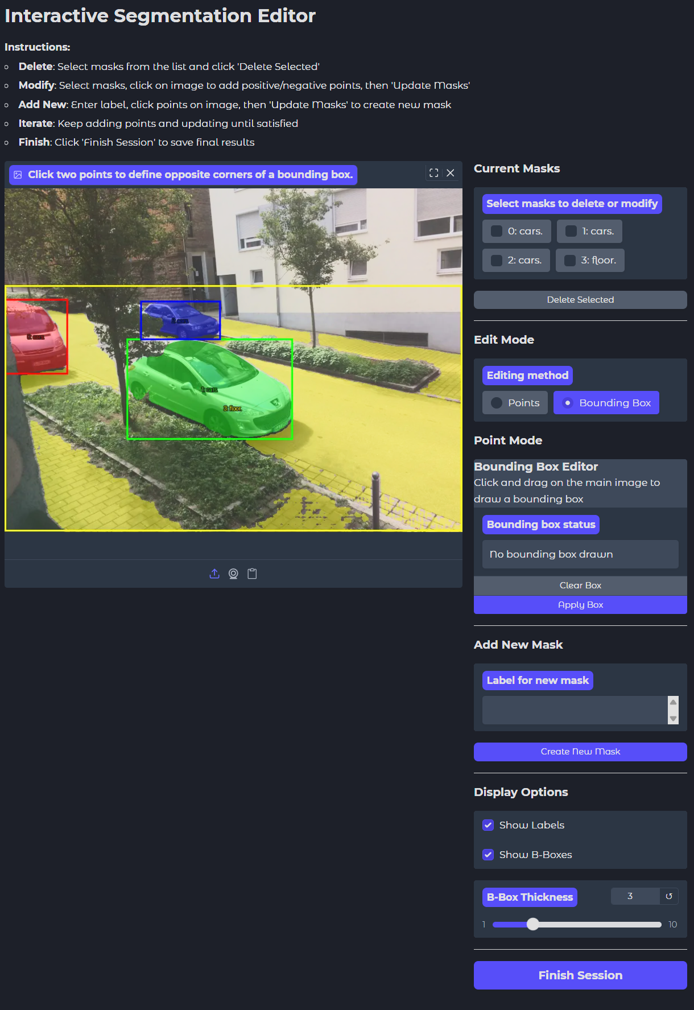This screenshot has width=694, height=1010.
Task: Click the Finish Session button
Action: [580, 975]
